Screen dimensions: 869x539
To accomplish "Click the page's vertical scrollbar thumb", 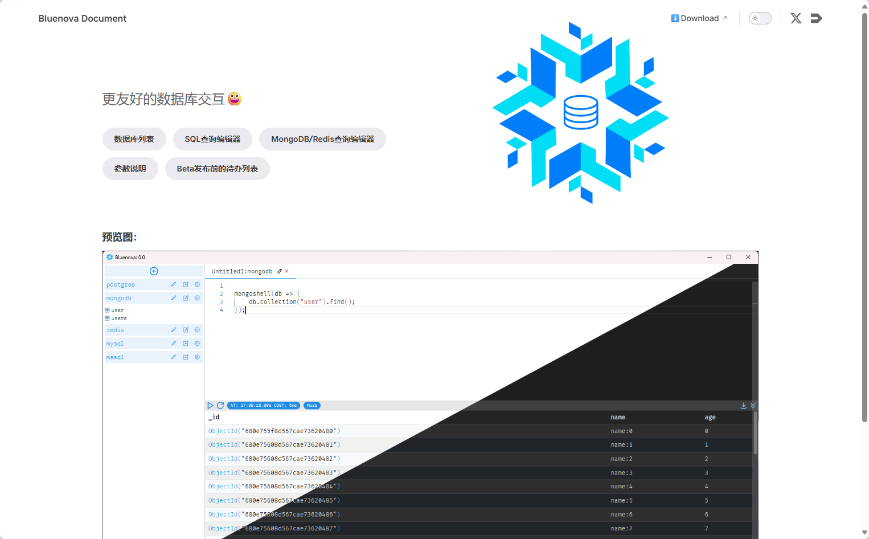I will [x=864, y=217].
